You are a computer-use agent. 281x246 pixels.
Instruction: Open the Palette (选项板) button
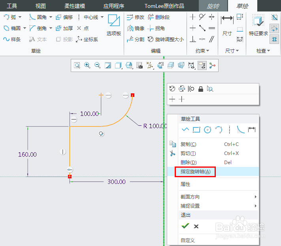click(x=114, y=25)
